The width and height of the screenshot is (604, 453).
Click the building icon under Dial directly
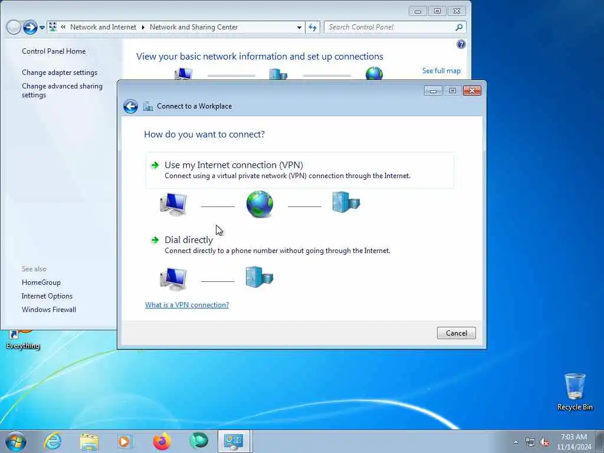pos(260,277)
